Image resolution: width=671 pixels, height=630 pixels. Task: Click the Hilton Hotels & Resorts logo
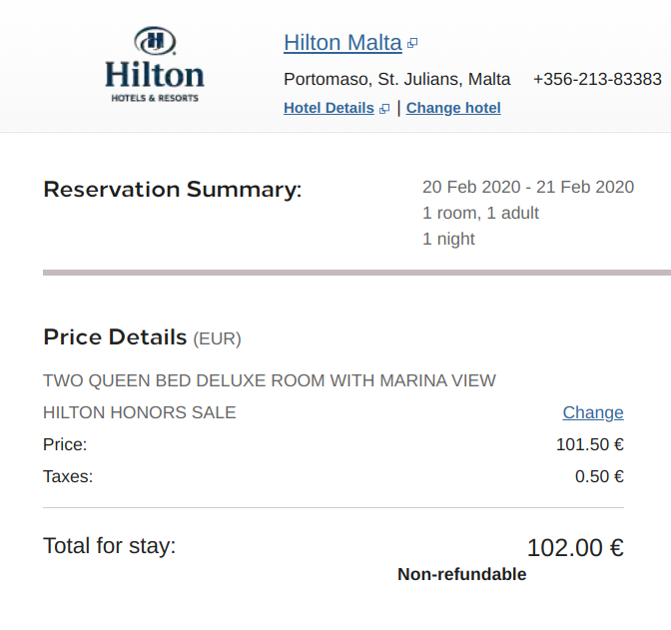click(x=154, y=65)
